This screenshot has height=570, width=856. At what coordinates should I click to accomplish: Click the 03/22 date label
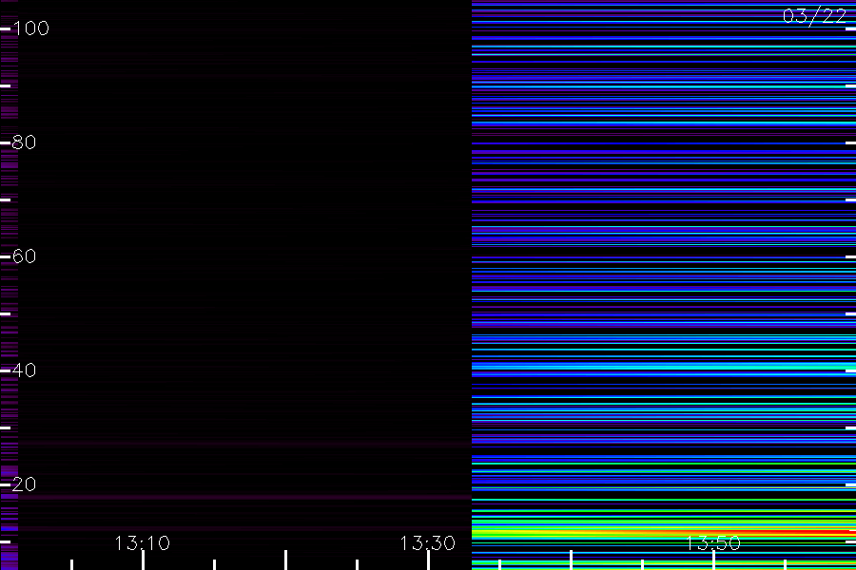[x=814, y=16]
